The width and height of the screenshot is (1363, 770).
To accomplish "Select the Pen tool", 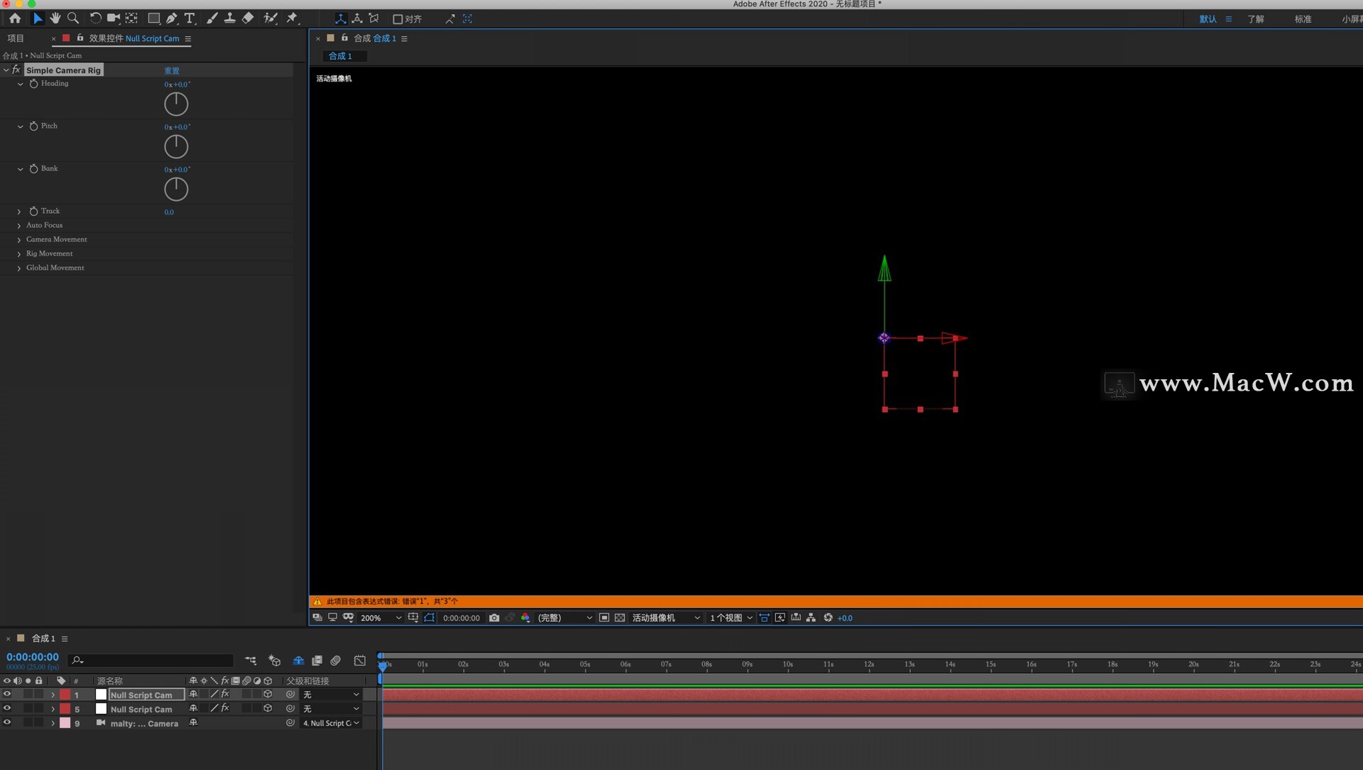I will (x=172, y=18).
